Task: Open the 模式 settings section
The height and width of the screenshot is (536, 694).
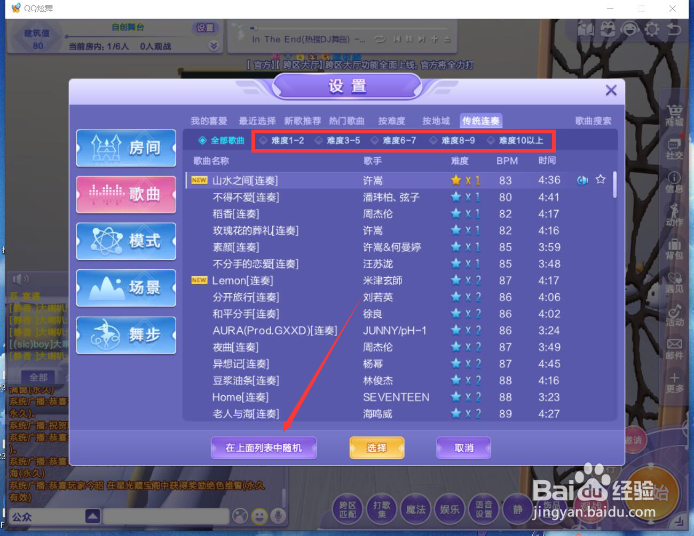Action: (x=126, y=241)
